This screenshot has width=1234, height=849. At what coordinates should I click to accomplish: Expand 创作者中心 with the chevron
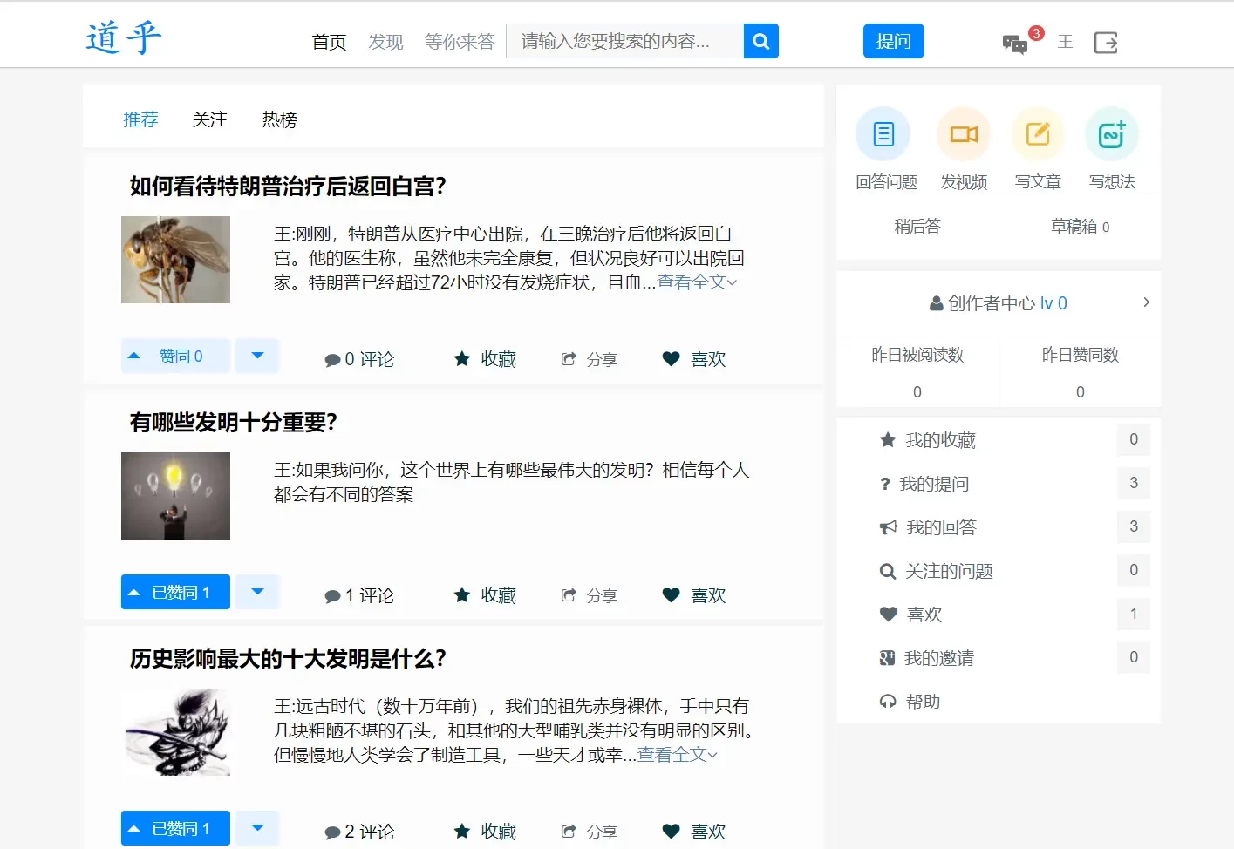pos(1146,302)
